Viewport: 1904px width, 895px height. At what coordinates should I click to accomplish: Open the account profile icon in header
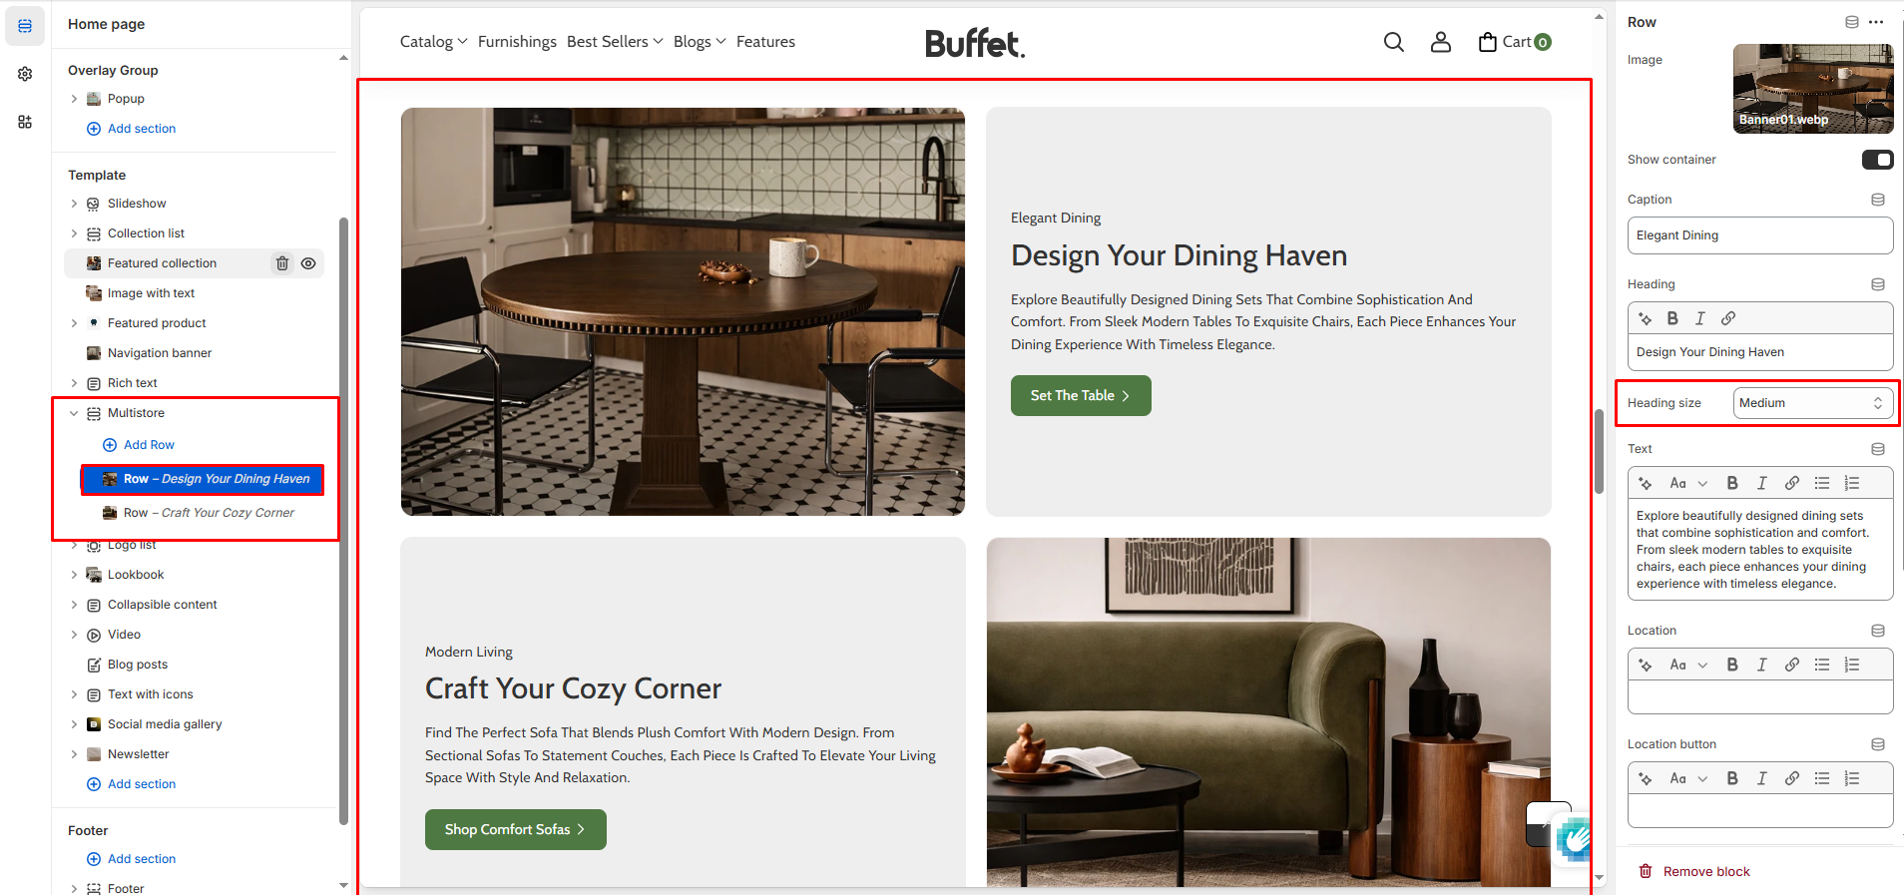pyautogui.click(x=1441, y=42)
